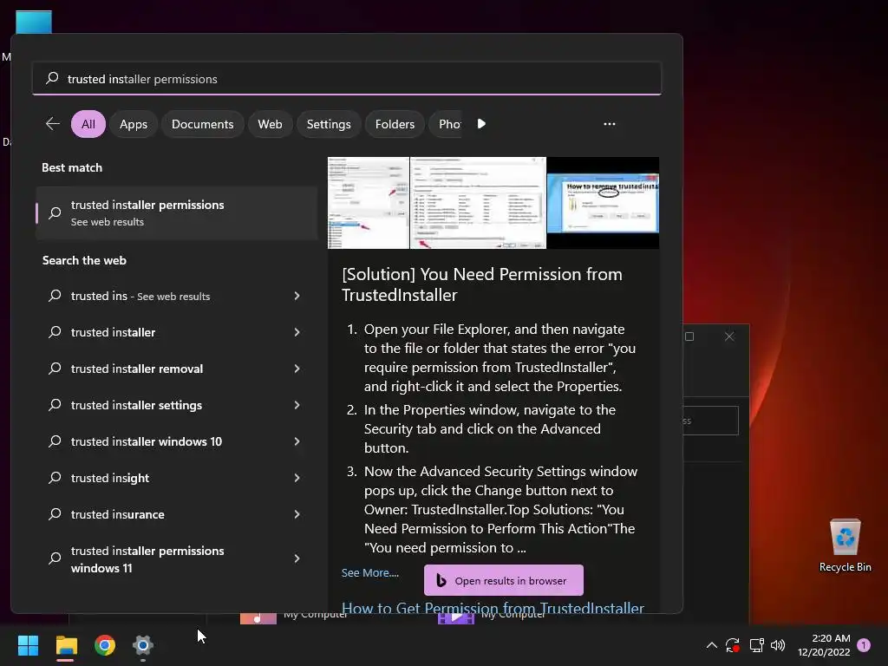Open best match trusted installer permissions result

coord(177,213)
